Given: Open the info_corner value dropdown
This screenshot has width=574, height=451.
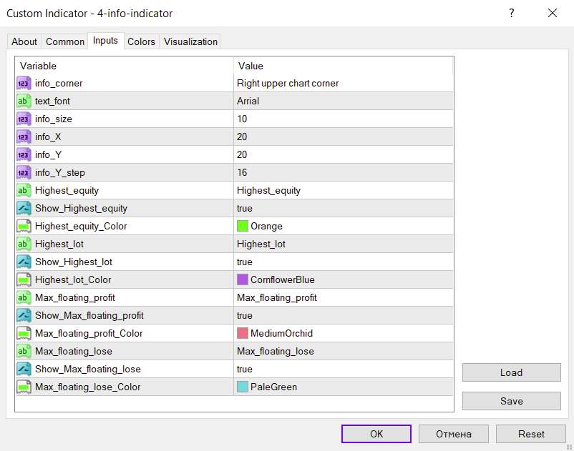Looking at the screenshot, I should [x=344, y=83].
